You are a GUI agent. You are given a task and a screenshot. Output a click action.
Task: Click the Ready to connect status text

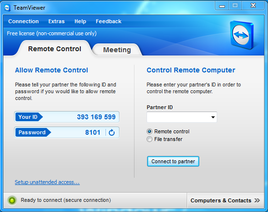point(66,200)
